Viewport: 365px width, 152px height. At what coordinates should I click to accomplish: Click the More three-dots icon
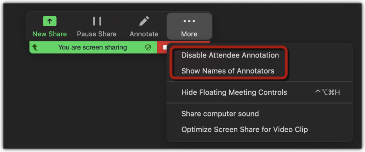point(189,21)
